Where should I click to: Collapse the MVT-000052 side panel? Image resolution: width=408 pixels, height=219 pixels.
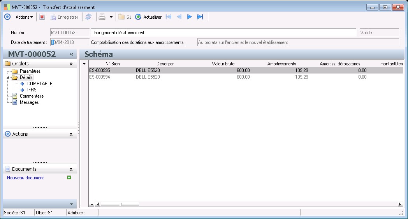pos(72,54)
